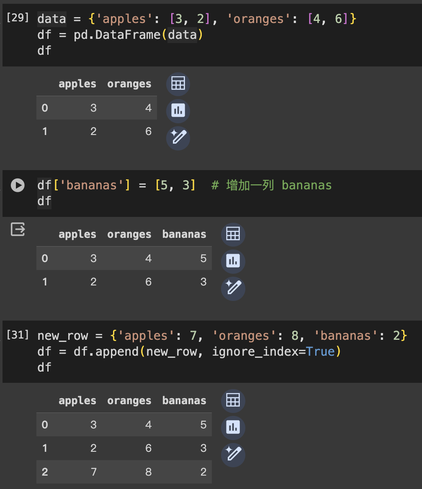
Task: Click execution count [29] of first cell
Action: click(18, 18)
